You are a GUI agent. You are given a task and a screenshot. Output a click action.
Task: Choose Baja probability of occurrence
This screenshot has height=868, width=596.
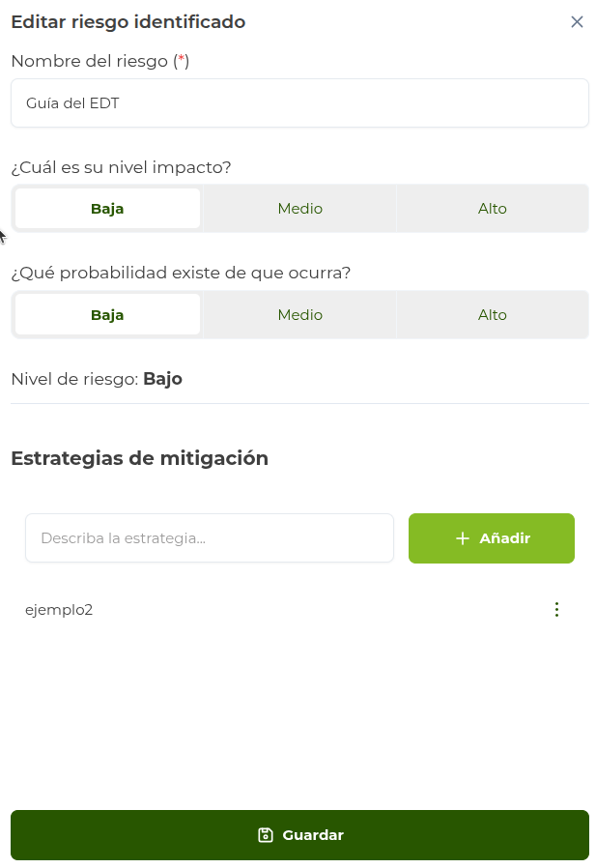pyautogui.click(x=106, y=314)
